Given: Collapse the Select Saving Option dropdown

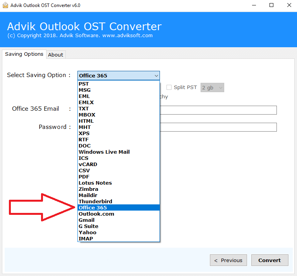Looking at the screenshot, I should pyautogui.click(x=118, y=75).
